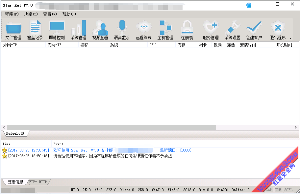Click the Event column header in log
The height and width of the screenshot is (194, 300).
point(145,144)
